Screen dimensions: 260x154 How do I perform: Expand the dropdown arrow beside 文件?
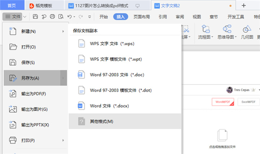[25, 17]
